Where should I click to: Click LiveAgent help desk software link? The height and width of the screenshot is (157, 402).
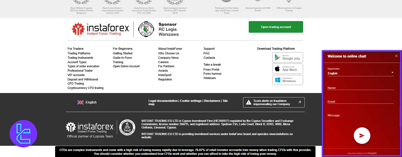click(372, 153)
